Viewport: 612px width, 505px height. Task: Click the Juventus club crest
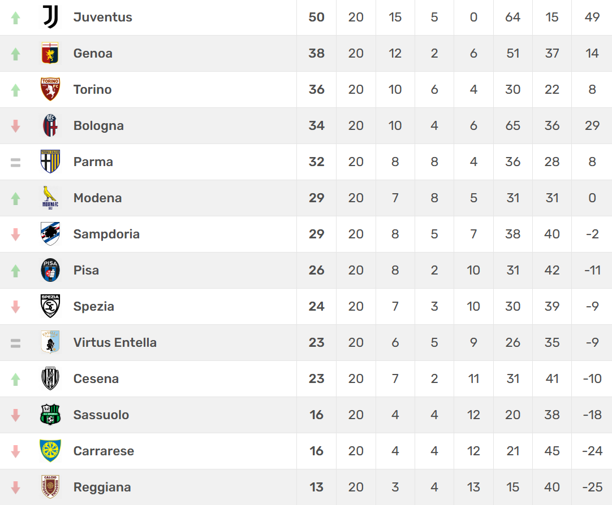pos(50,17)
